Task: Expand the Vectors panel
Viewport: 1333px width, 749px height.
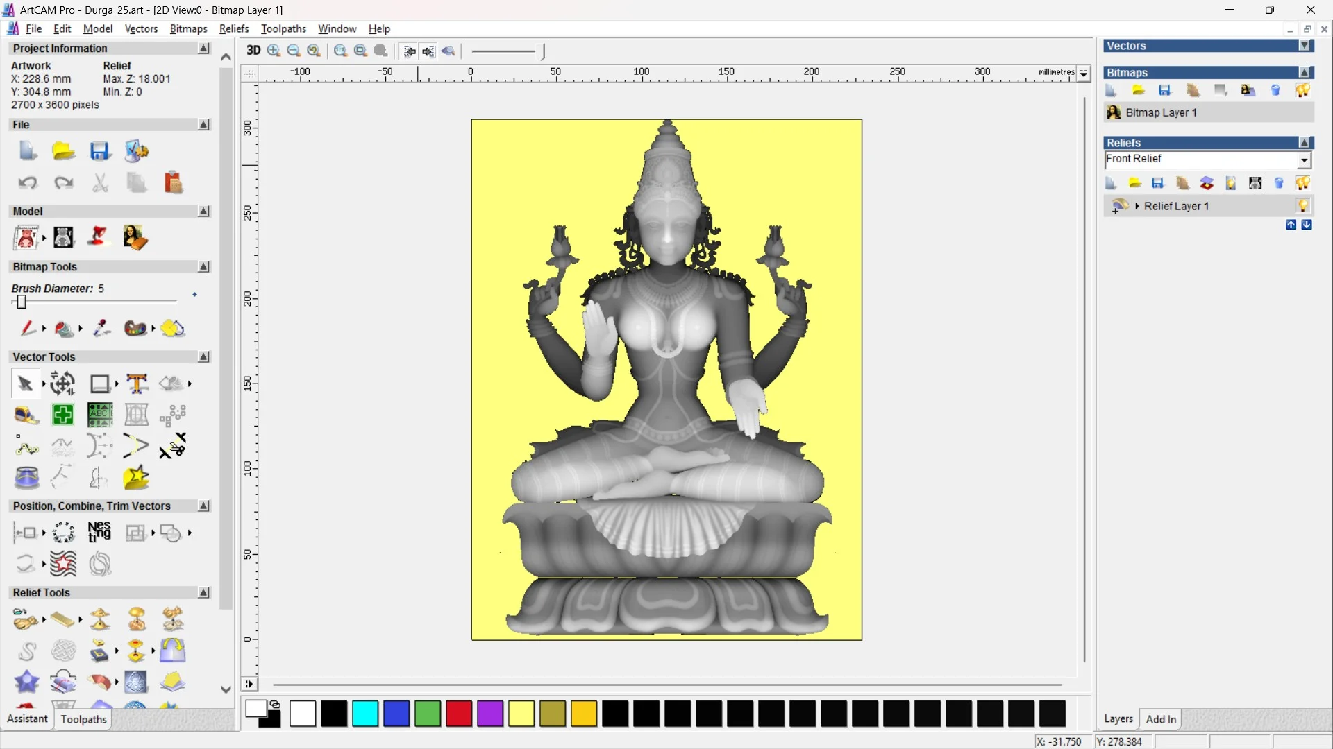Action: (x=1305, y=46)
